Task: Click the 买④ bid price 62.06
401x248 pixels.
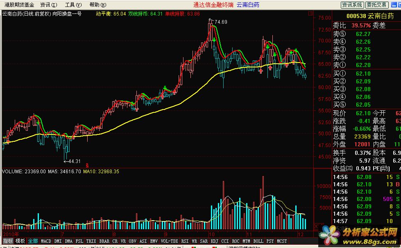Action: (363, 97)
